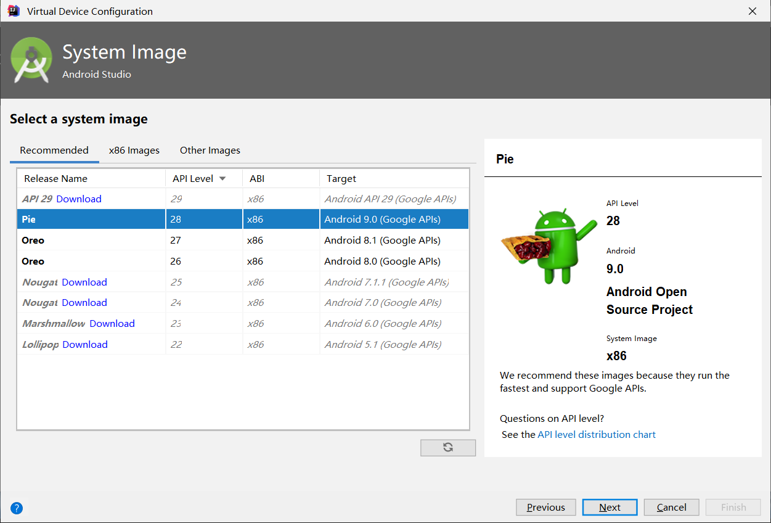Click the API Level column header label
Image resolution: width=771 pixels, height=523 pixels.
coord(193,178)
